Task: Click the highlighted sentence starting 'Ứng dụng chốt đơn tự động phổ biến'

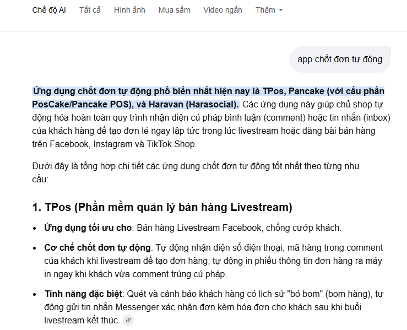Action: pos(208,98)
